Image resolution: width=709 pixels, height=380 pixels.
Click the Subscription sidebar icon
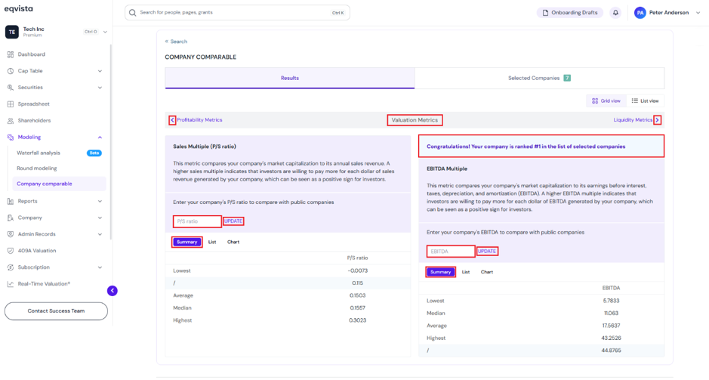tap(11, 267)
